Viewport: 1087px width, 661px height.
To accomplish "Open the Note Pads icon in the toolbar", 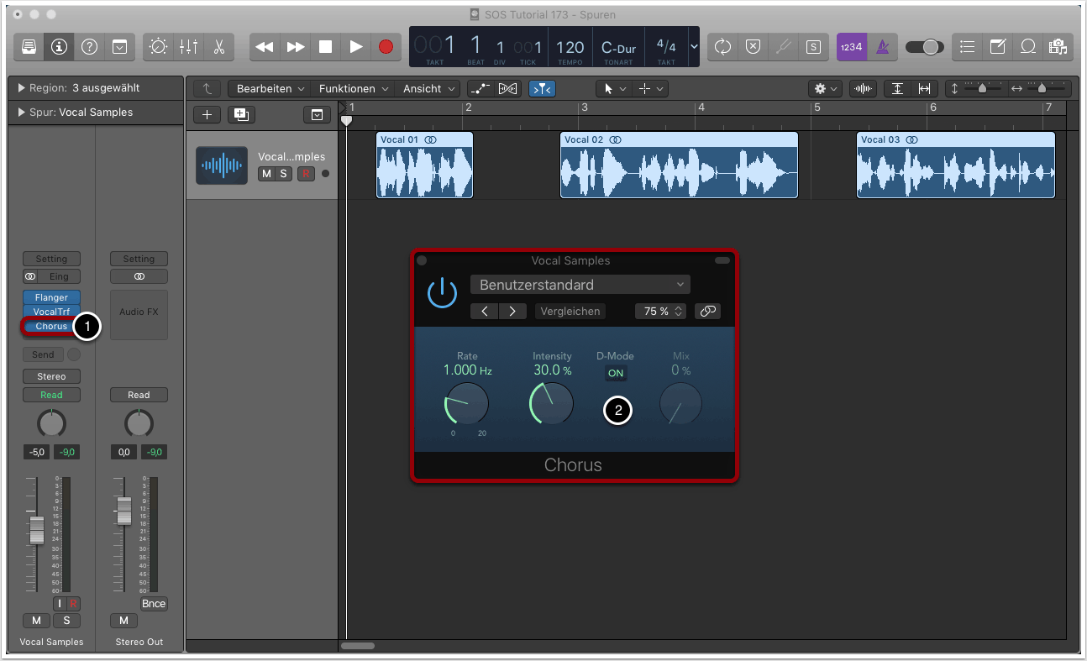I will pos(998,47).
